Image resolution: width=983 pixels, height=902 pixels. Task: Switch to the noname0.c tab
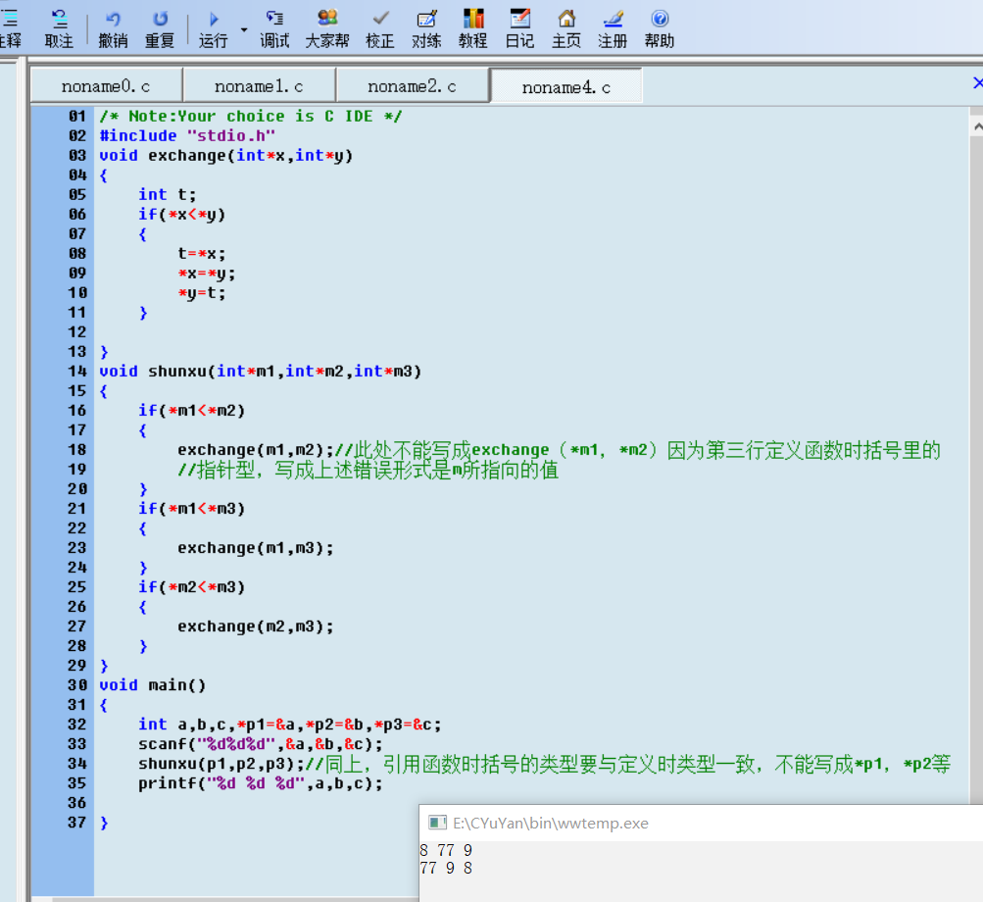[106, 86]
